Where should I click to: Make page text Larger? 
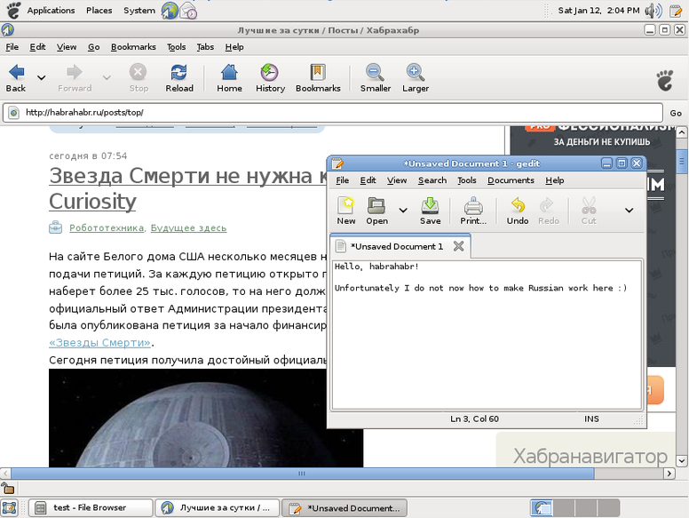[416, 78]
